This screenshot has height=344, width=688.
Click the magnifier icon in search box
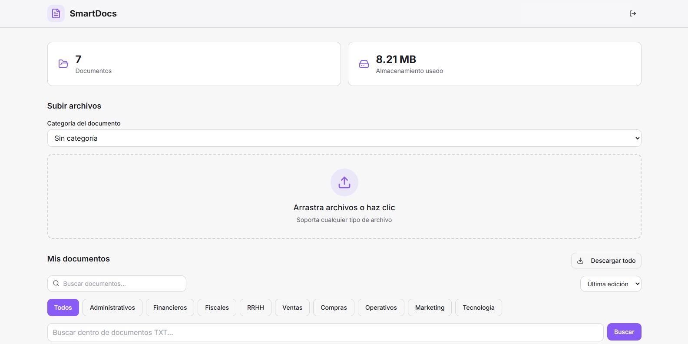coord(56,284)
